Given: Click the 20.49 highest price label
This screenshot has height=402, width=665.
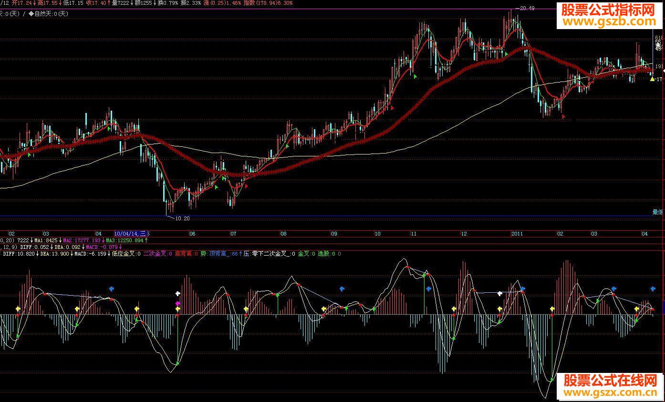Looking at the screenshot, I should 527,8.
